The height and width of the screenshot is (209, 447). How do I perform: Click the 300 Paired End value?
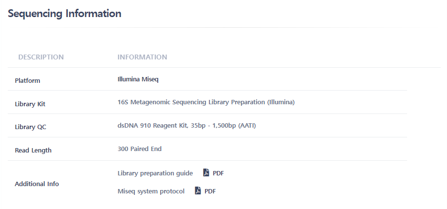coord(140,149)
